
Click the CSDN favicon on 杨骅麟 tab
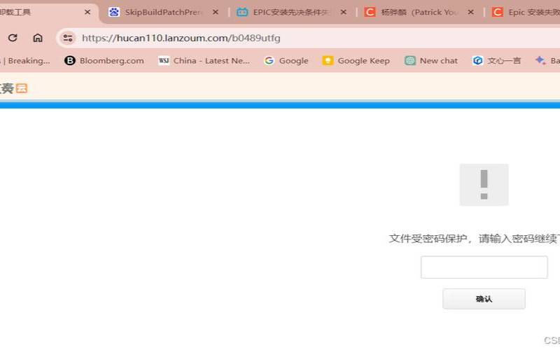click(370, 13)
